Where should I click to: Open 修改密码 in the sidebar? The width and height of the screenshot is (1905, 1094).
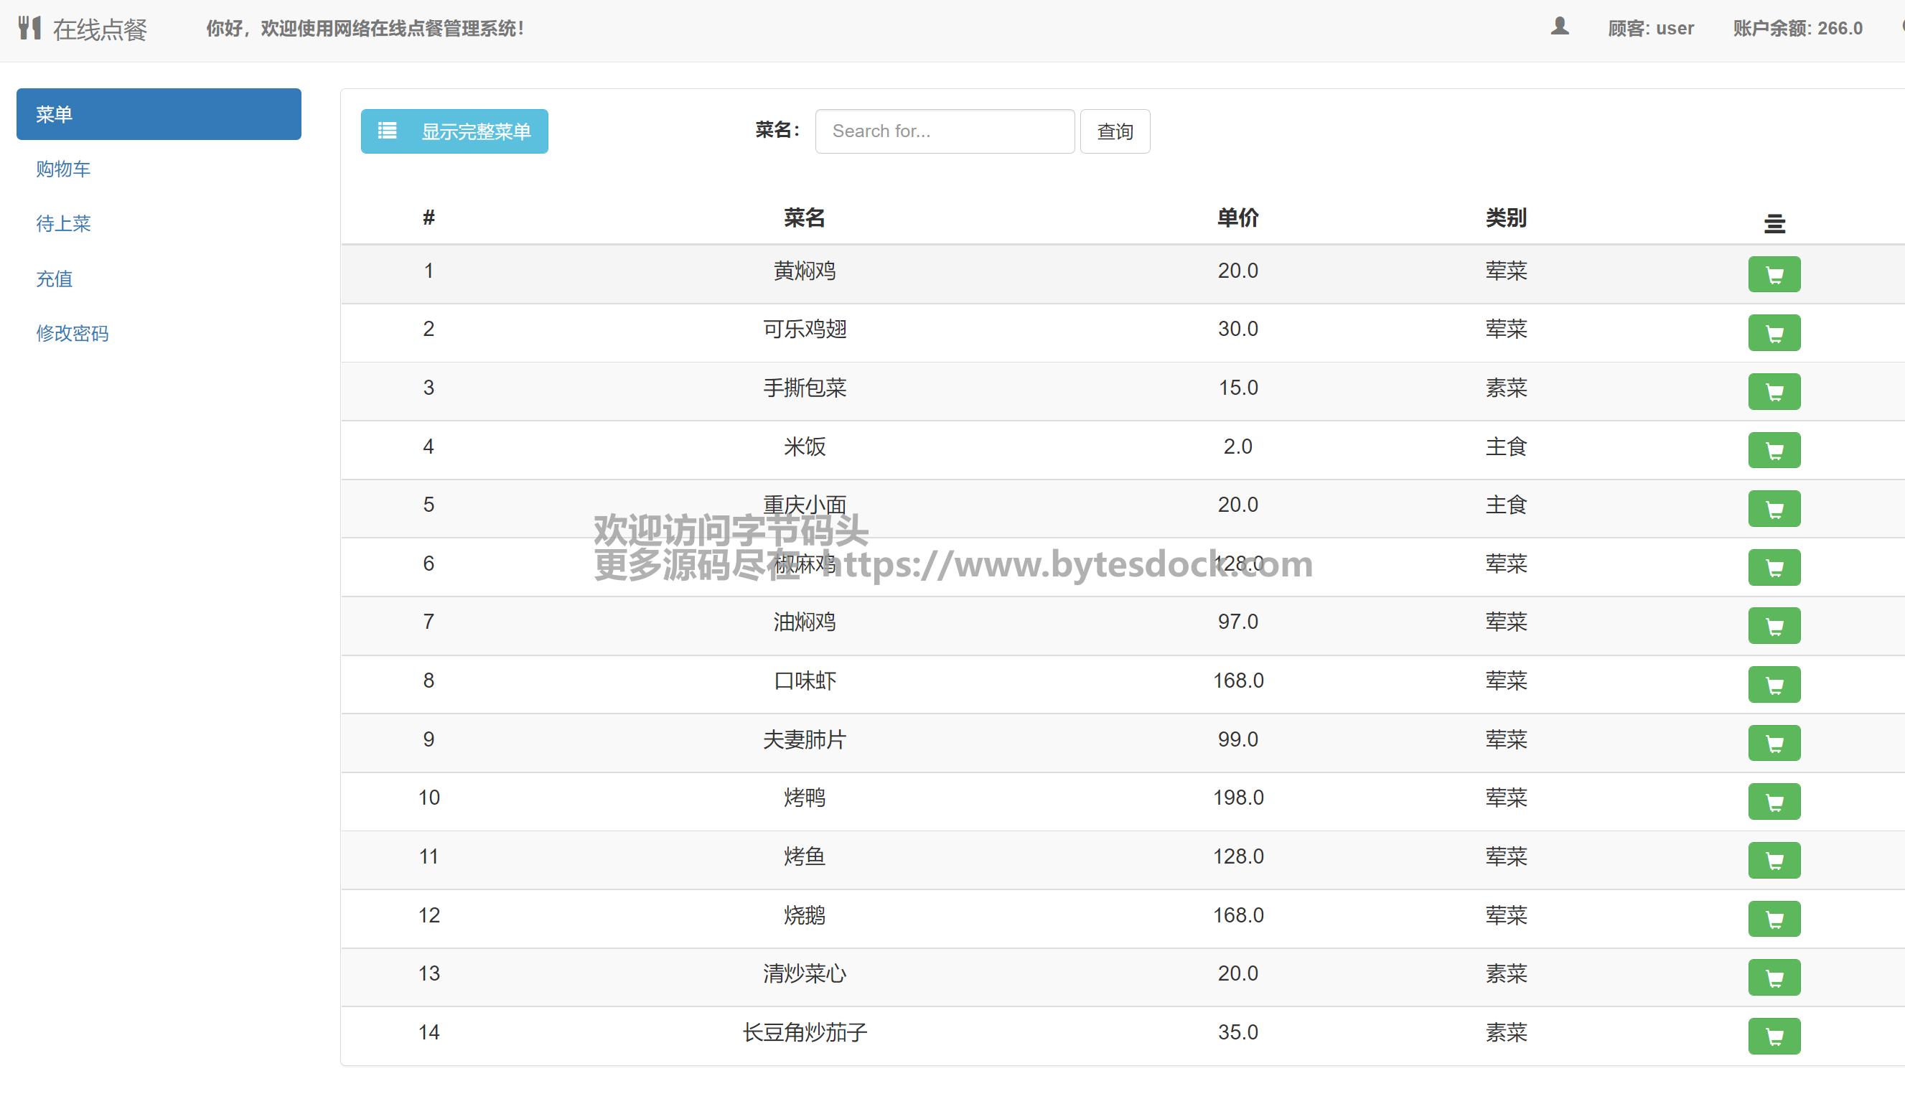(72, 334)
